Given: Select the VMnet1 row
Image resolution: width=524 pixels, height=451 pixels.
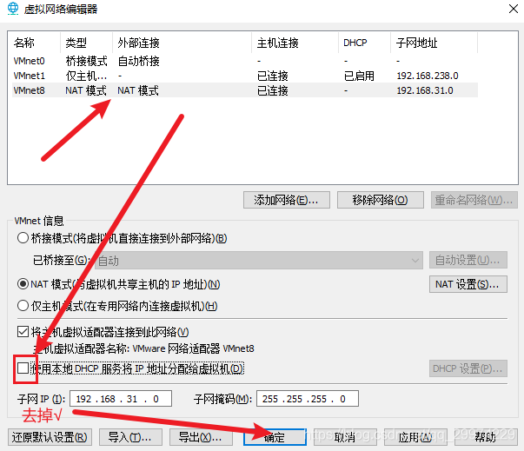Looking at the screenshot, I should point(245,76).
